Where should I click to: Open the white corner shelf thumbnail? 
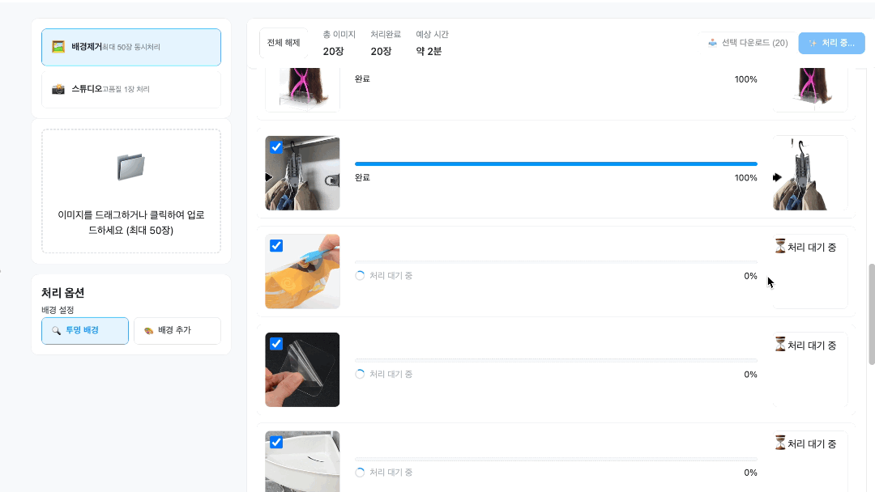click(302, 461)
